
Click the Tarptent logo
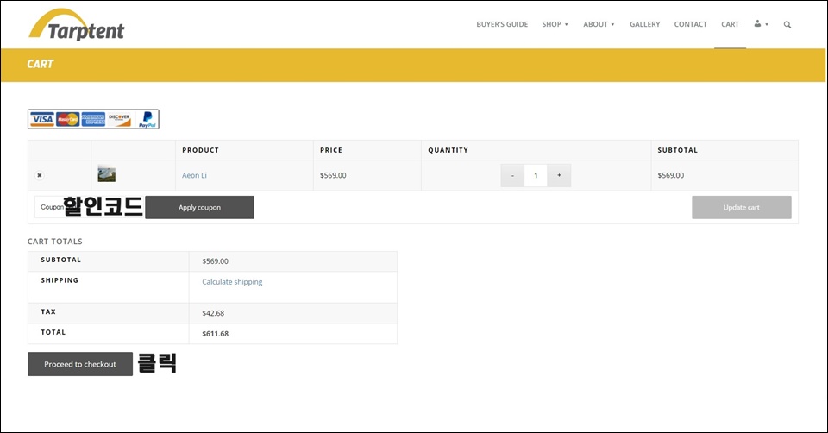pos(77,25)
